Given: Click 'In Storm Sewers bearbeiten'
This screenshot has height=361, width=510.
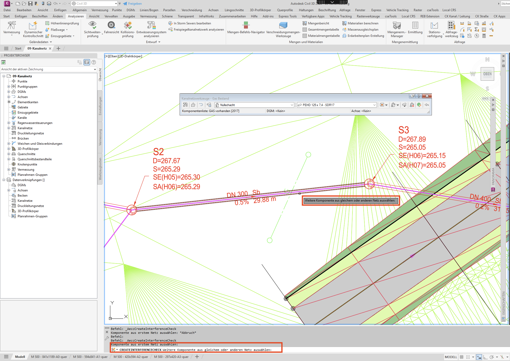Looking at the screenshot, I should [190, 23].
